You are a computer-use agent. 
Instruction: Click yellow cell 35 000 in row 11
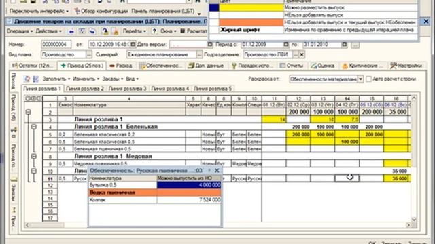tap(396, 179)
